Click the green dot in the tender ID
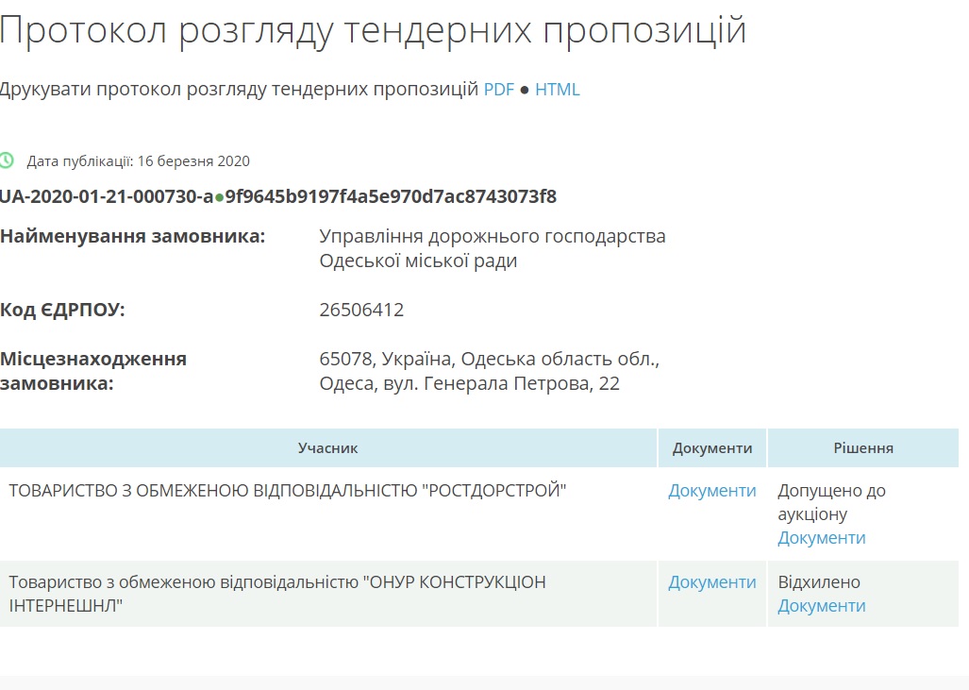Viewport: 969px width, 690px height. tap(219, 197)
